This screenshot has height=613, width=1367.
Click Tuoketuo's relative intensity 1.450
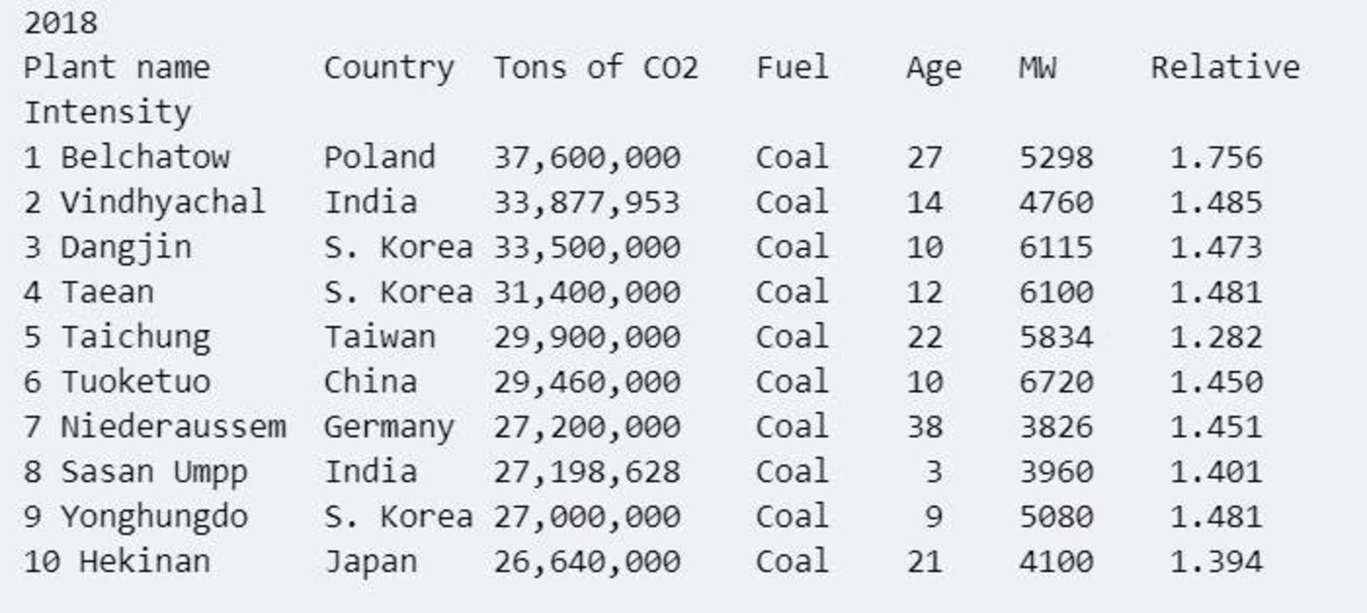[1216, 382]
